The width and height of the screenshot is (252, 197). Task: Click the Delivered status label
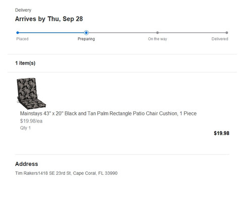[x=220, y=39]
